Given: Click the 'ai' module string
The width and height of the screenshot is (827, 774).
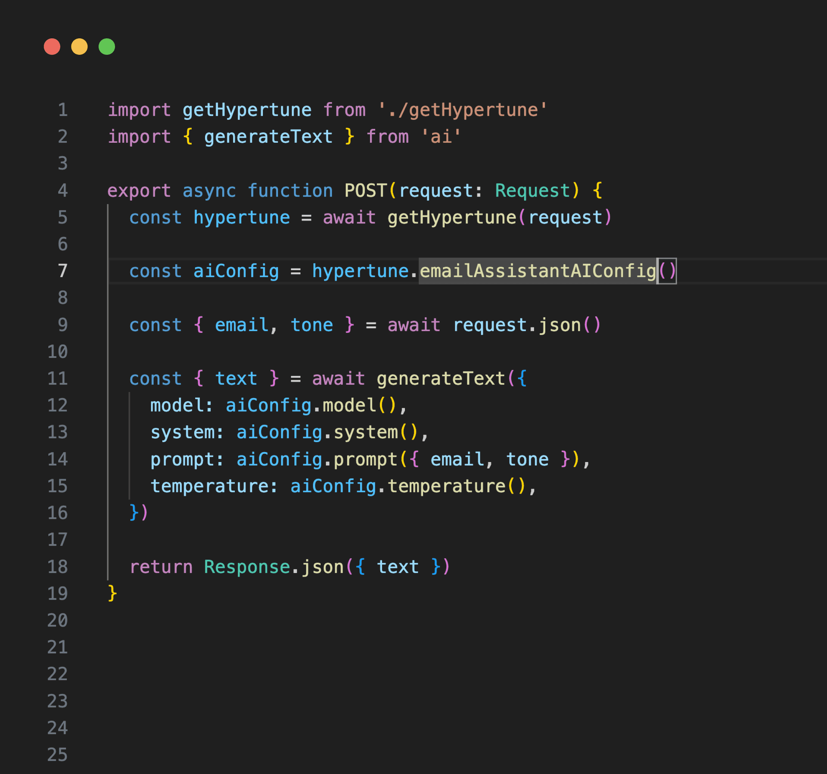Looking at the screenshot, I should (441, 137).
